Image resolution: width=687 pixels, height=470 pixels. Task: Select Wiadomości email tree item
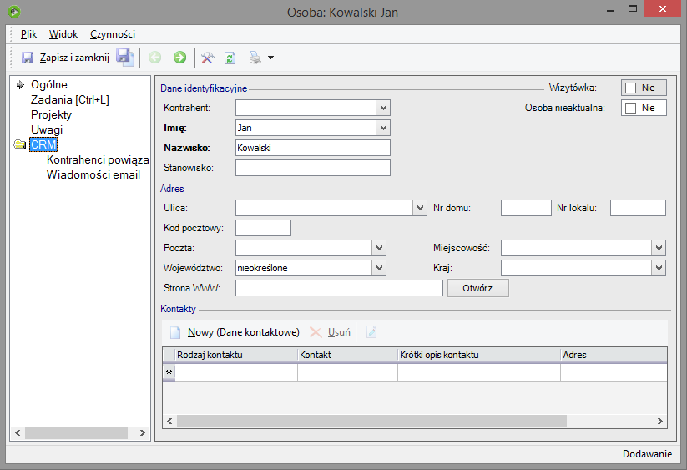93,174
